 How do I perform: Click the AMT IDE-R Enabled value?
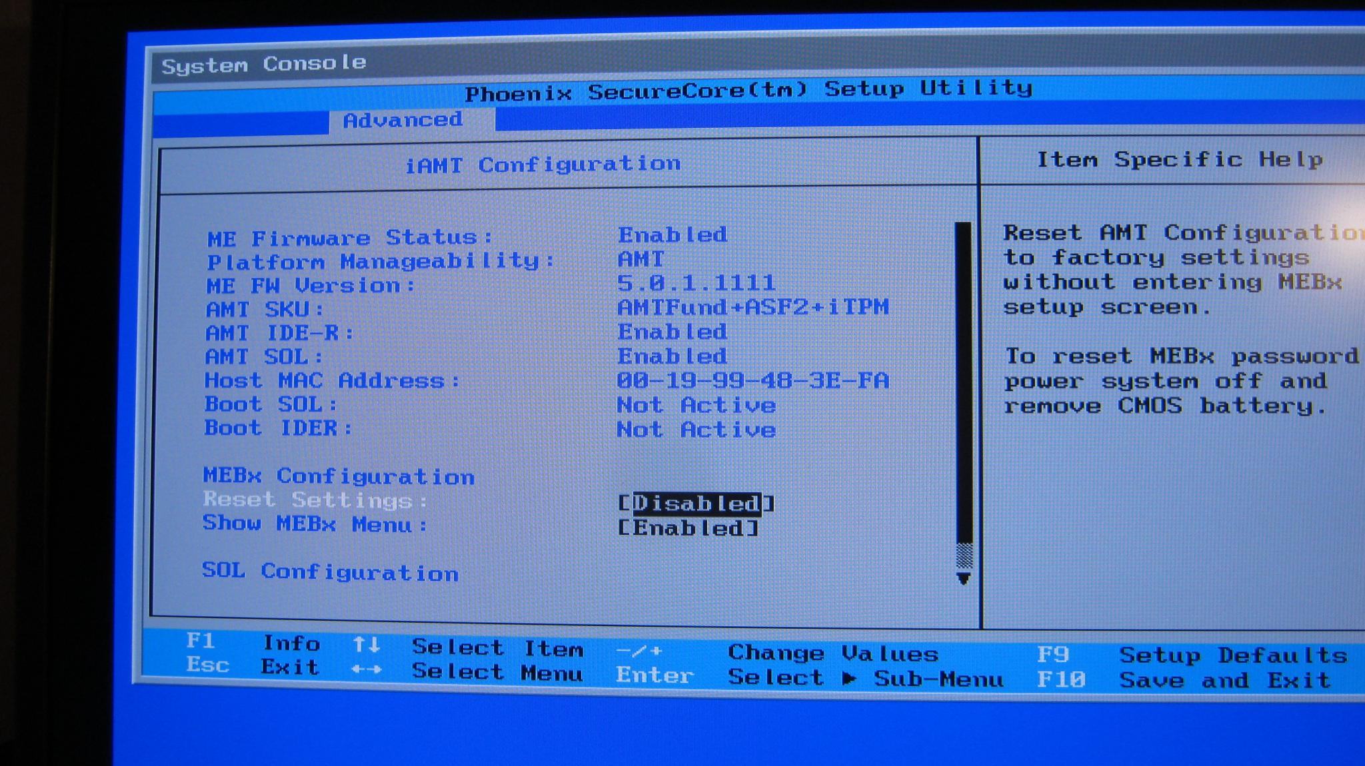tap(673, 332)
